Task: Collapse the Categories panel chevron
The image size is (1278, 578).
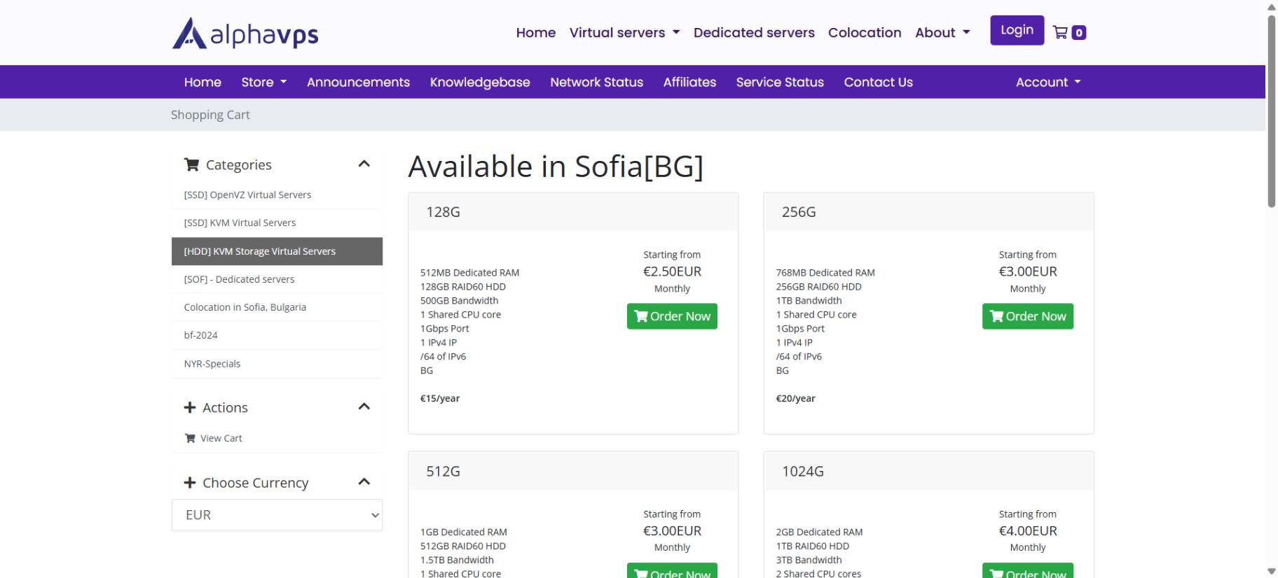Action: pyautogui.click(x=364, y=164)
